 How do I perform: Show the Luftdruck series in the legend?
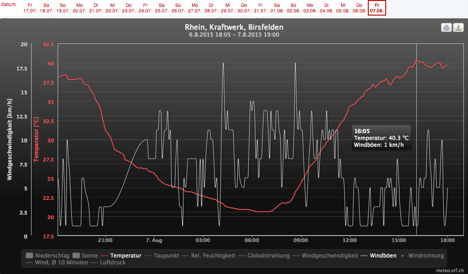click(108, 263)
